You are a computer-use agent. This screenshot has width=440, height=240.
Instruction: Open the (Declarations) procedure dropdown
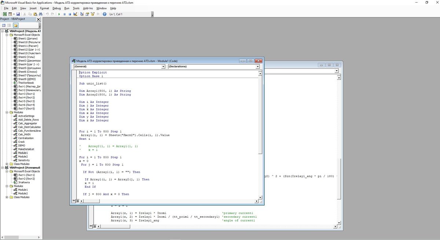258,67
